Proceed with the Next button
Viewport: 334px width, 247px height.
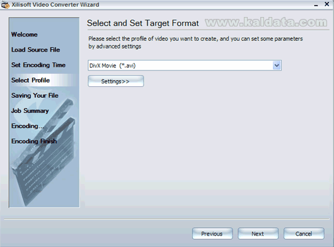pyautogui.click(x=258, y=234)
